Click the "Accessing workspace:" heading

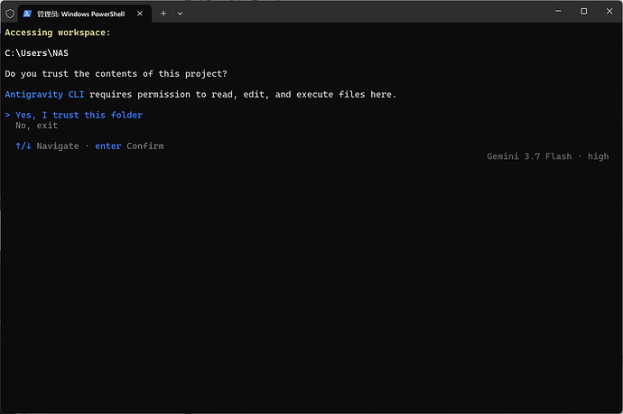58,33
